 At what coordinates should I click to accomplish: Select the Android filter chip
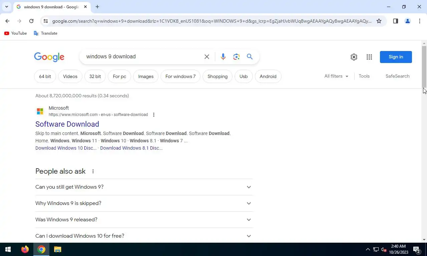click(268, 76)
